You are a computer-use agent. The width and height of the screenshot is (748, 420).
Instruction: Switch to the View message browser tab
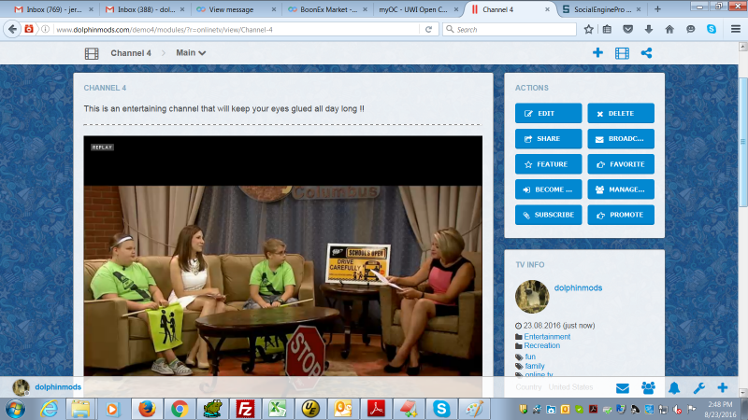235,9
